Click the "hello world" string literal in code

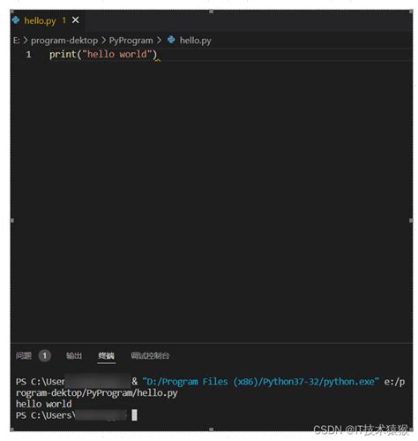117,54
